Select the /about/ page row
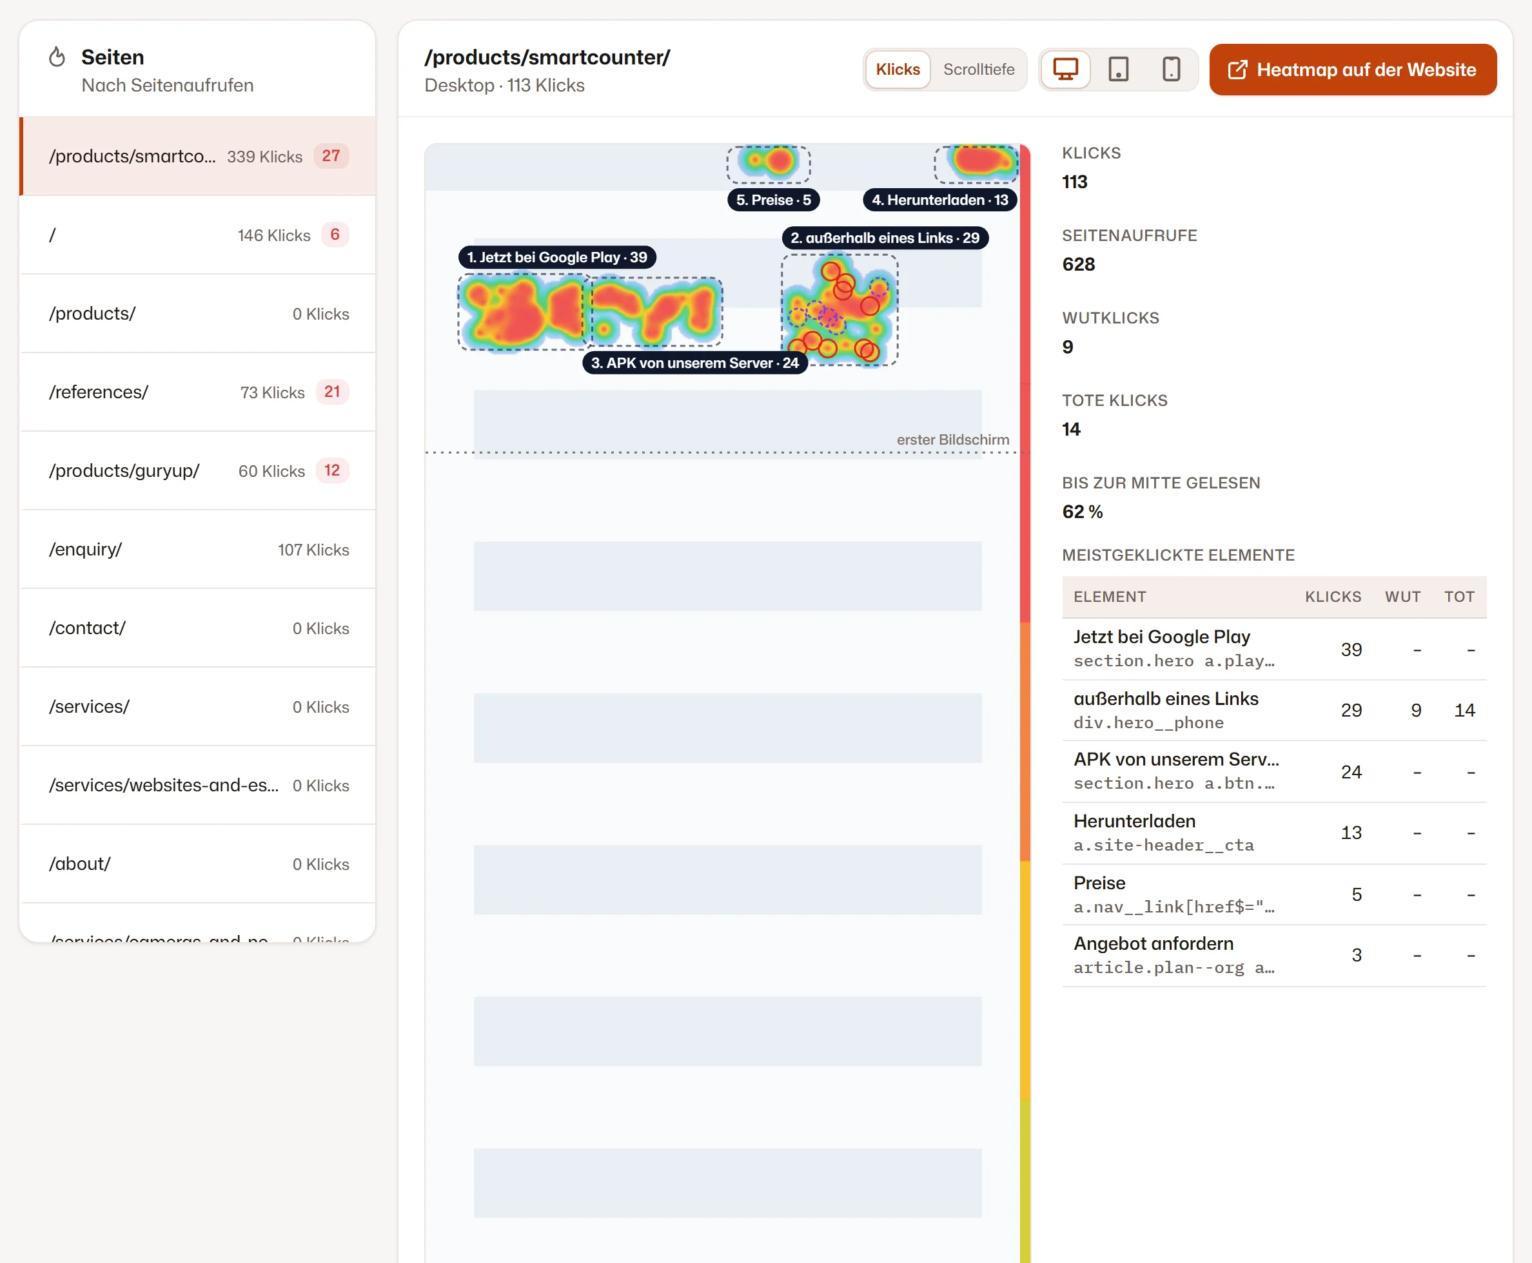This screenshot has width=1532, height=1263. click(x=198, y=863)
